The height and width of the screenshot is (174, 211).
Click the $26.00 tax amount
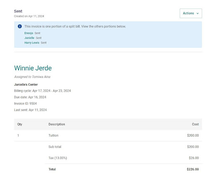[x=194, y=158]
